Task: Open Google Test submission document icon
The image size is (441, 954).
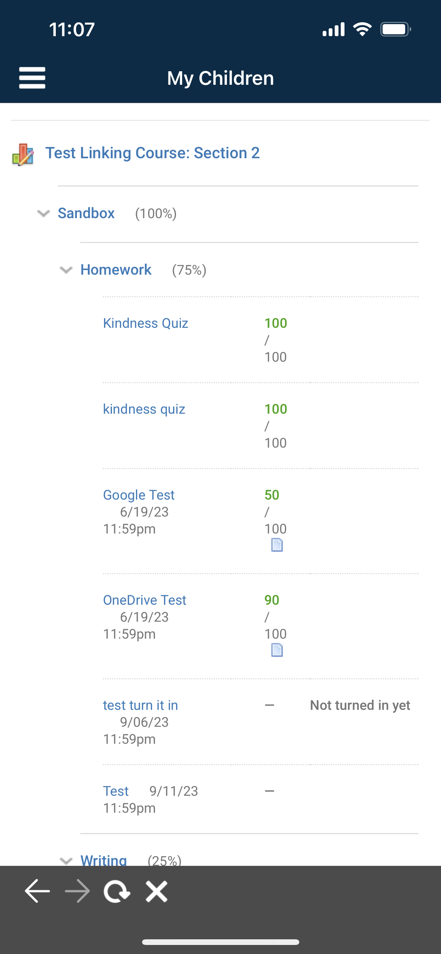Action: (x=277, y=545)
